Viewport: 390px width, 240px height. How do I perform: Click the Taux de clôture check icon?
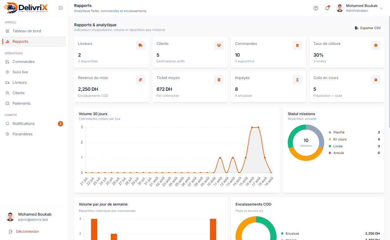(x=376, y=45)
